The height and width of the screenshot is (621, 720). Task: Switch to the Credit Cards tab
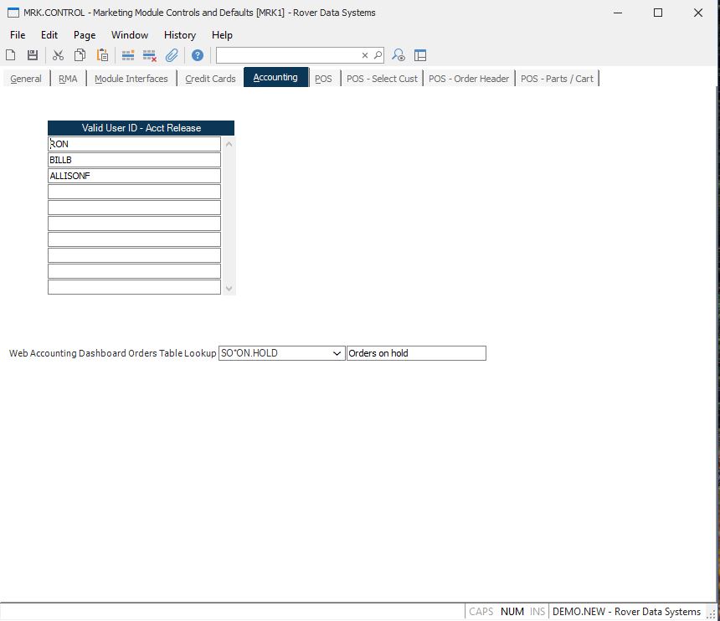(210, 79)
